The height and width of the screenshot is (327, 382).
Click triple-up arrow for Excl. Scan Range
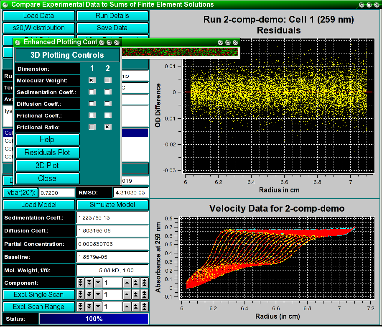[x=144, y=307]
